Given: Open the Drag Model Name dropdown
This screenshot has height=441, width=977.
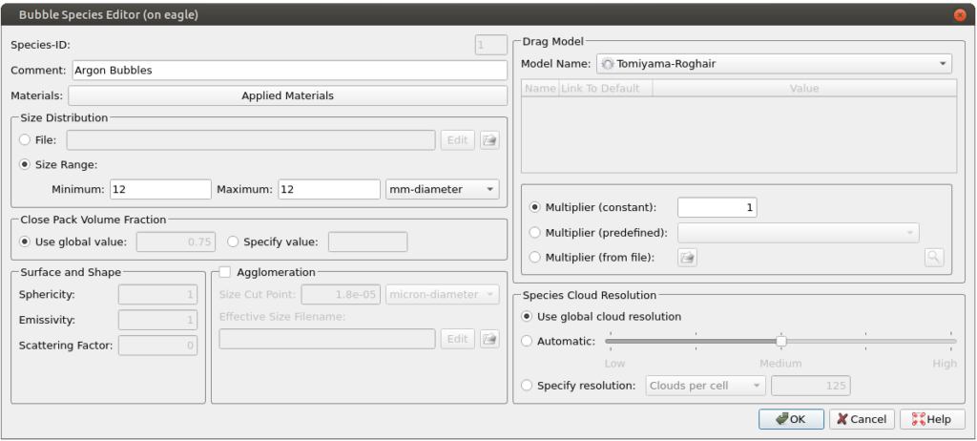Looking at the screenshot, I should click(x=774, y=64).
